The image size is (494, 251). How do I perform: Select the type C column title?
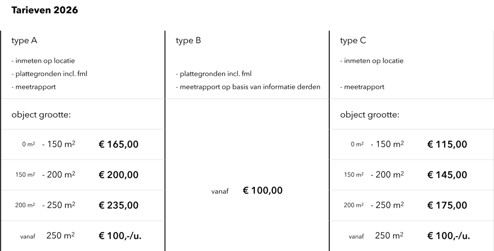point(353,41)
